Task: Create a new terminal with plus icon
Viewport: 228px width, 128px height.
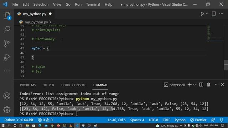Action: (190, 85)
